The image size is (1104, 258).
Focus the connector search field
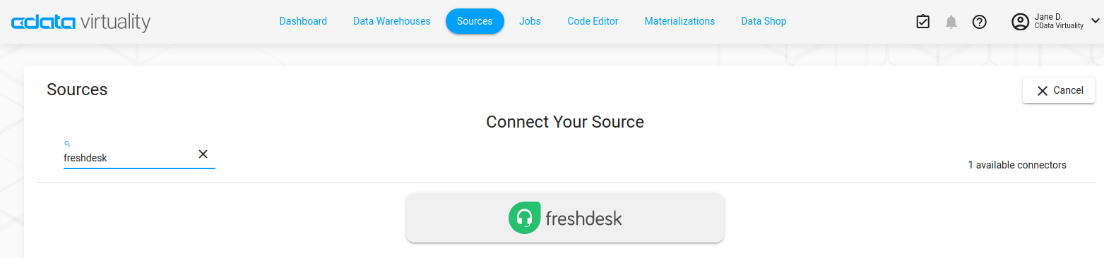pos(129,158)
